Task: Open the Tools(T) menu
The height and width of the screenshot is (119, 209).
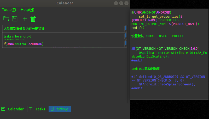Action: click(x=9, y=10)
